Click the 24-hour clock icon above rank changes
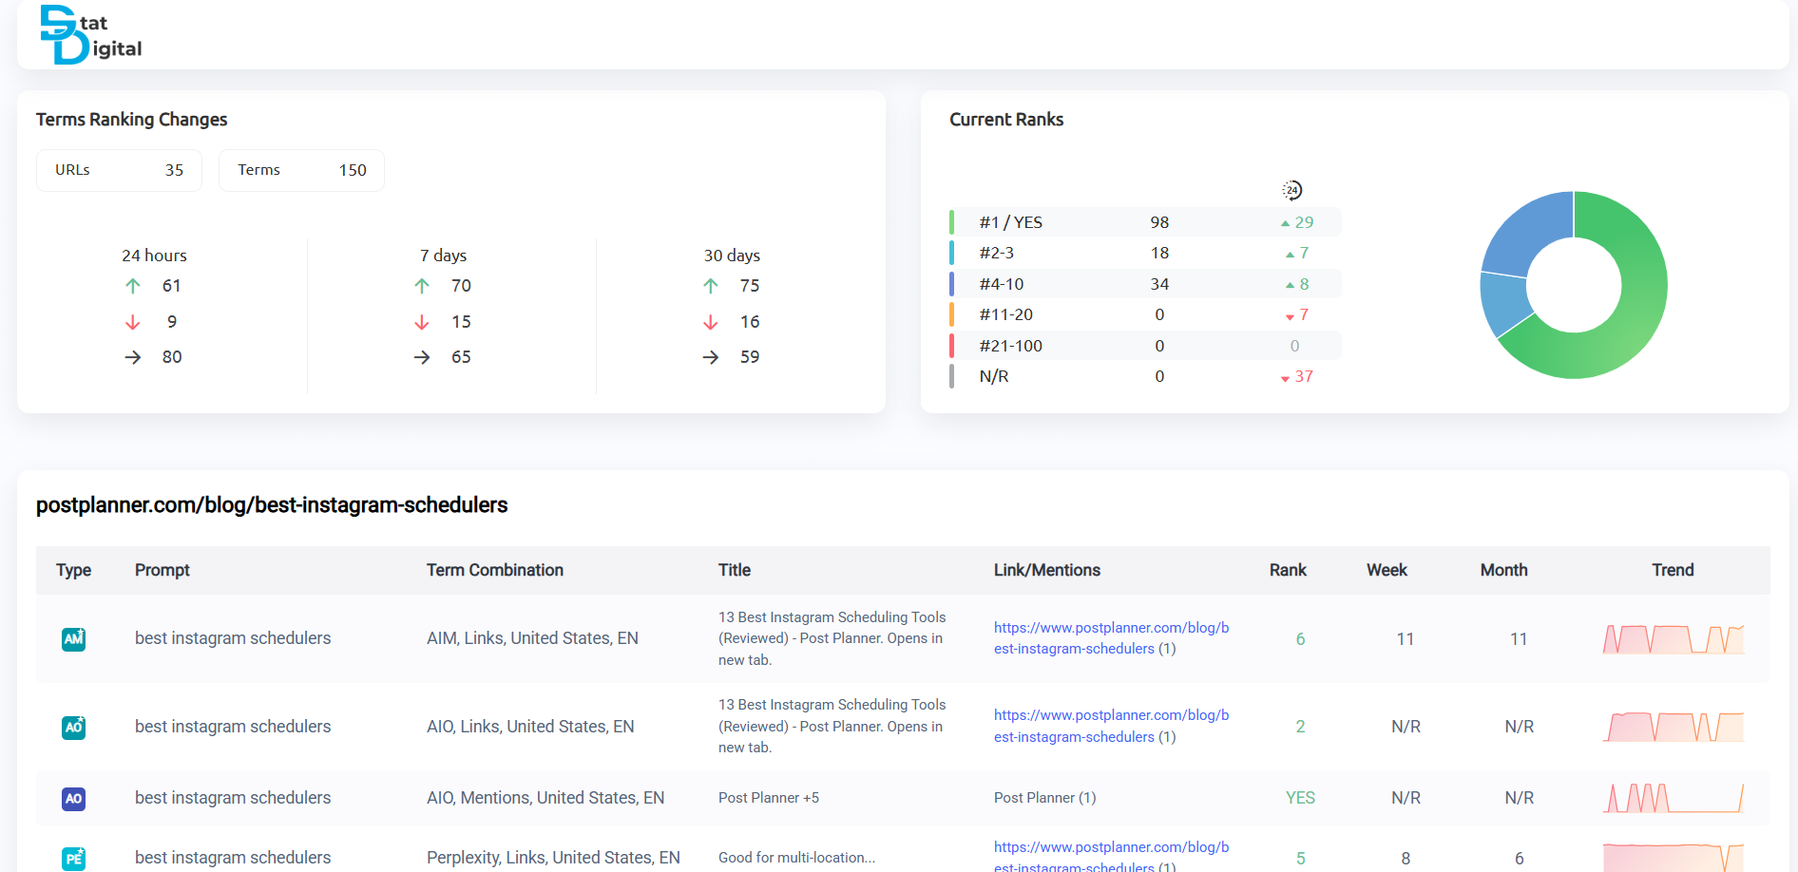1798x872 pixels. [x=1291, y=190]
